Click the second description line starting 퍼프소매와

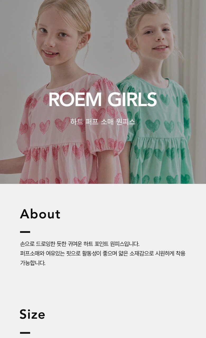(x=103, y=253)
